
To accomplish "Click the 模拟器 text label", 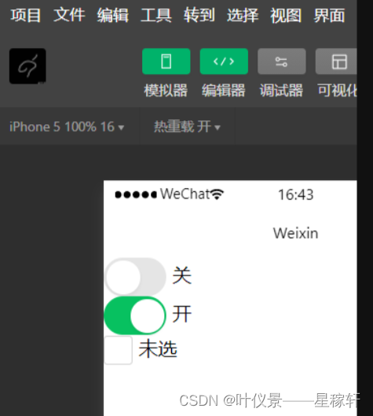I will point(166,90).
